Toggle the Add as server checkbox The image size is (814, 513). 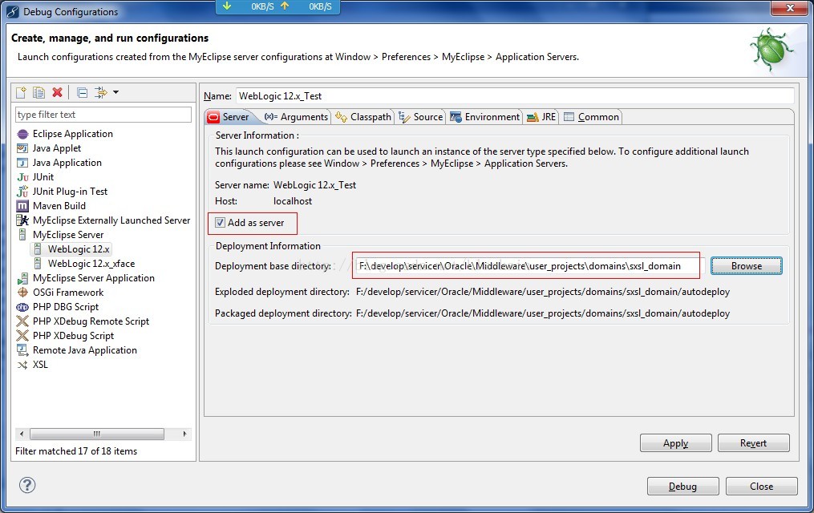220,223
